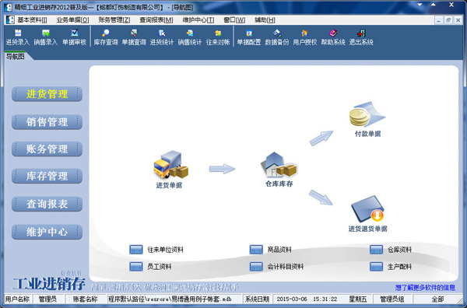
Task: Open 单据查询 document query icon
Action: (x=134, y=37)
